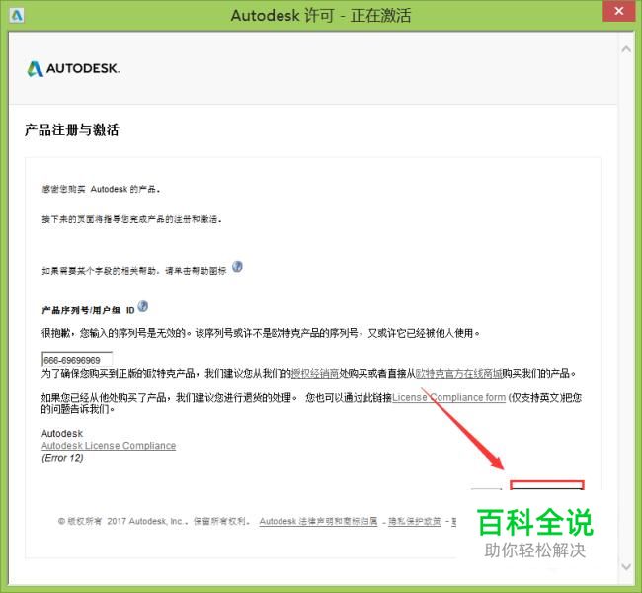Screen dimensions: 642x593
Task: Focus the serial number field 666-69696969
Action: click(77, 360)
